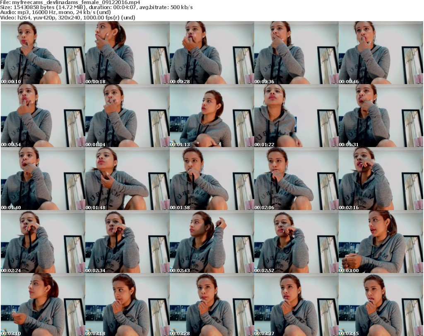Open the 00:01:22 frame
424x336 pixels.
[x=296, y=116]
